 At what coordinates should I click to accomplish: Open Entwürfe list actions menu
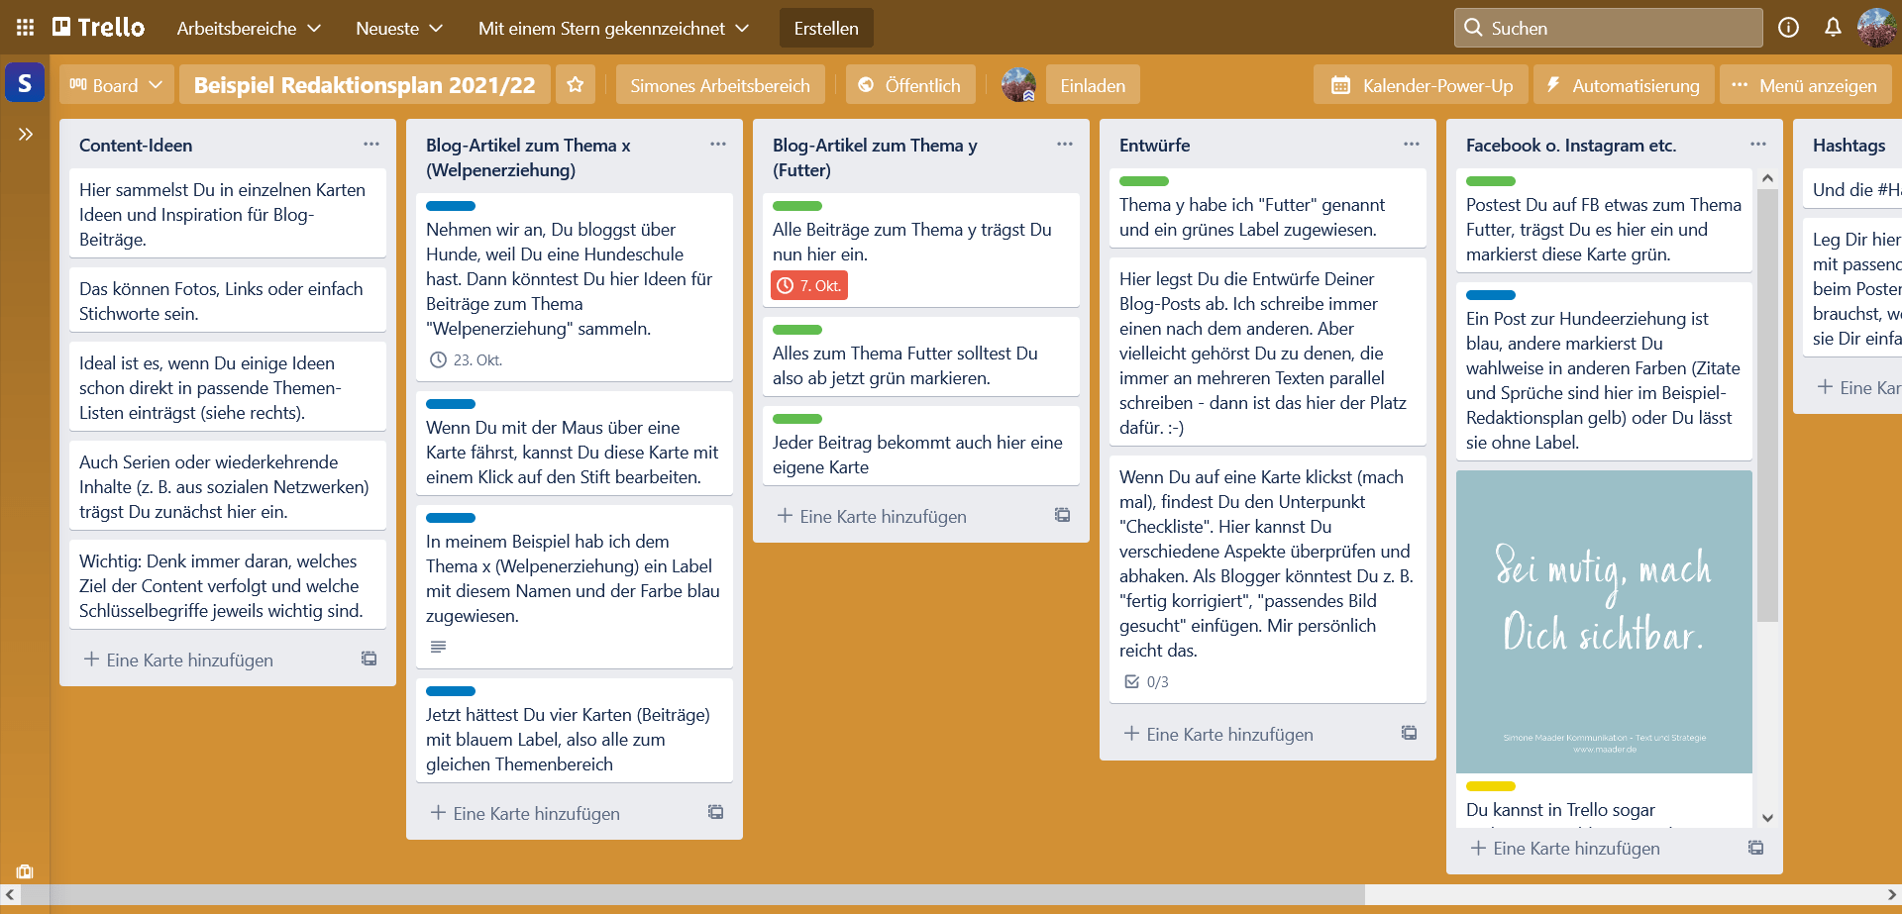pyautogui.click(x=1412, y=145)
